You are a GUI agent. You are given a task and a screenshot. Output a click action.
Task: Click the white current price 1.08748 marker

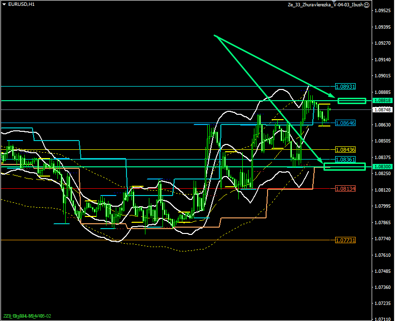[x=383, y=110]
